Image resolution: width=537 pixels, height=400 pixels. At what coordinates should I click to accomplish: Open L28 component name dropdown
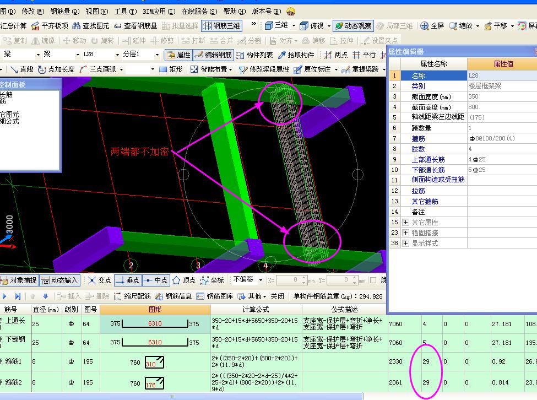click(117, 55)
